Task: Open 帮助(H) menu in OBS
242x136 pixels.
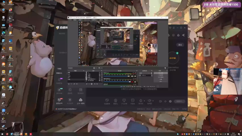Action: (106, 20)
